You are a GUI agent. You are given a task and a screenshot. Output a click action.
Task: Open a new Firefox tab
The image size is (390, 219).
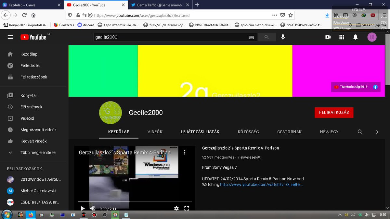197,5
